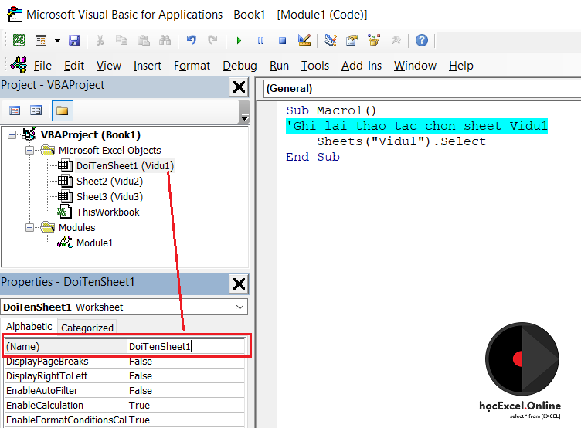Screen dimensions: 581x428
Task: Click the EnableFormatConditionsCal property row
Action: point(125,420)
